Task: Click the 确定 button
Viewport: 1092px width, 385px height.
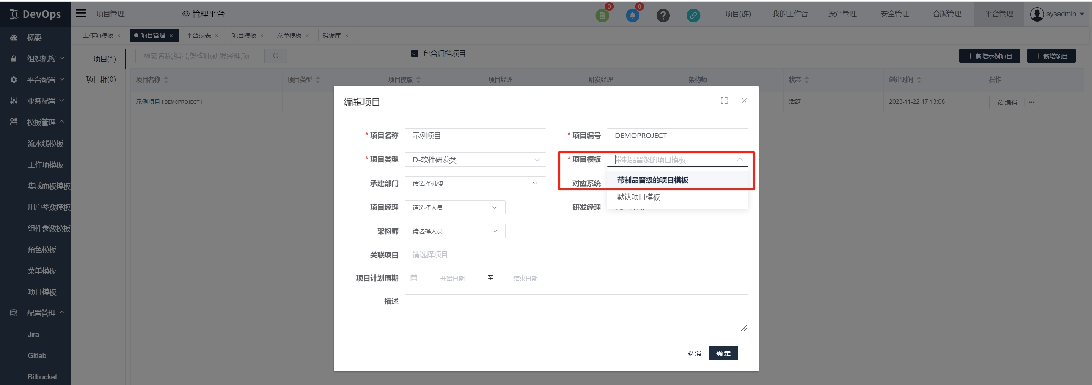Action: point(723,353)
